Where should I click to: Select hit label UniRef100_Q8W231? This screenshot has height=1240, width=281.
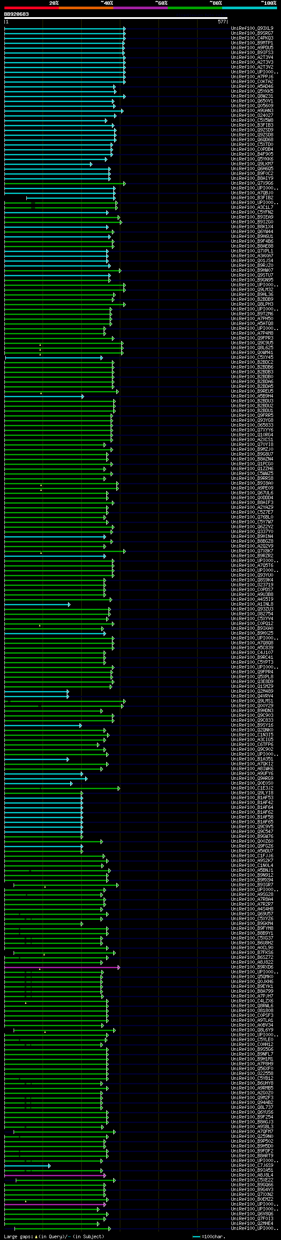pos(252,96)
